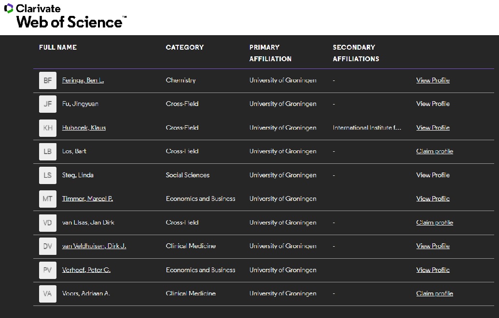Claim profile for Bart Los
Screen dimensions: 499x318
(x=434, y=151)
